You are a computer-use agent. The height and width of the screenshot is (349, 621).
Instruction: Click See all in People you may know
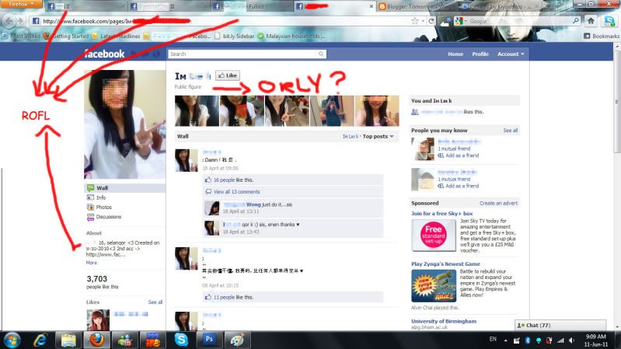(x=510, y=131)
